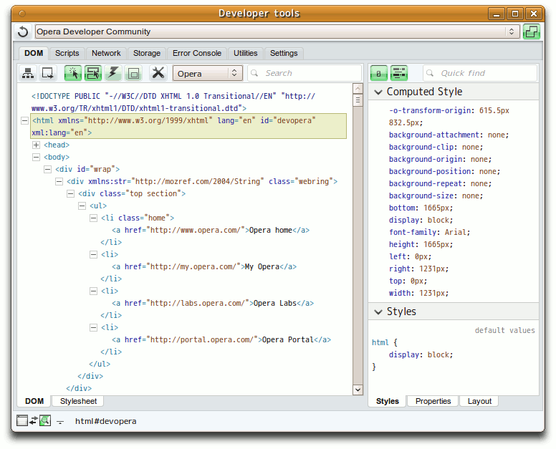
Task: Click the default values label in Styles
Action: 504,330
